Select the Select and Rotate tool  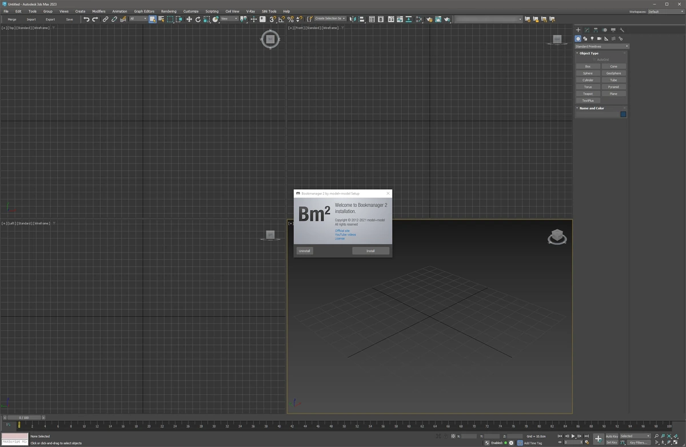(198, 19)
